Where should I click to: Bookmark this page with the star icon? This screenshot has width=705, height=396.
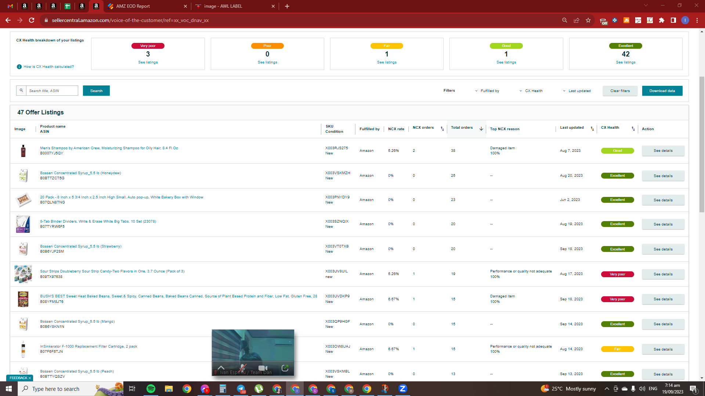pos(588,20)
